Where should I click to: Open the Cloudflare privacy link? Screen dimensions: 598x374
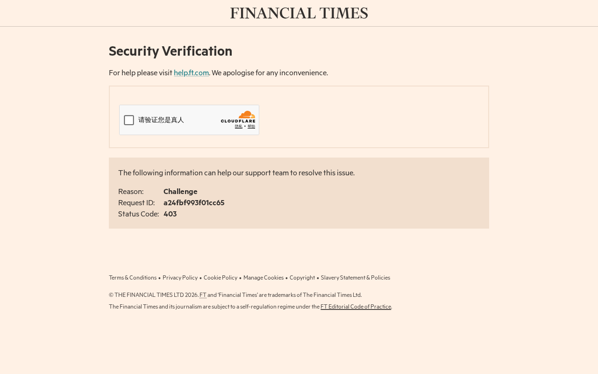click(239, 127)
